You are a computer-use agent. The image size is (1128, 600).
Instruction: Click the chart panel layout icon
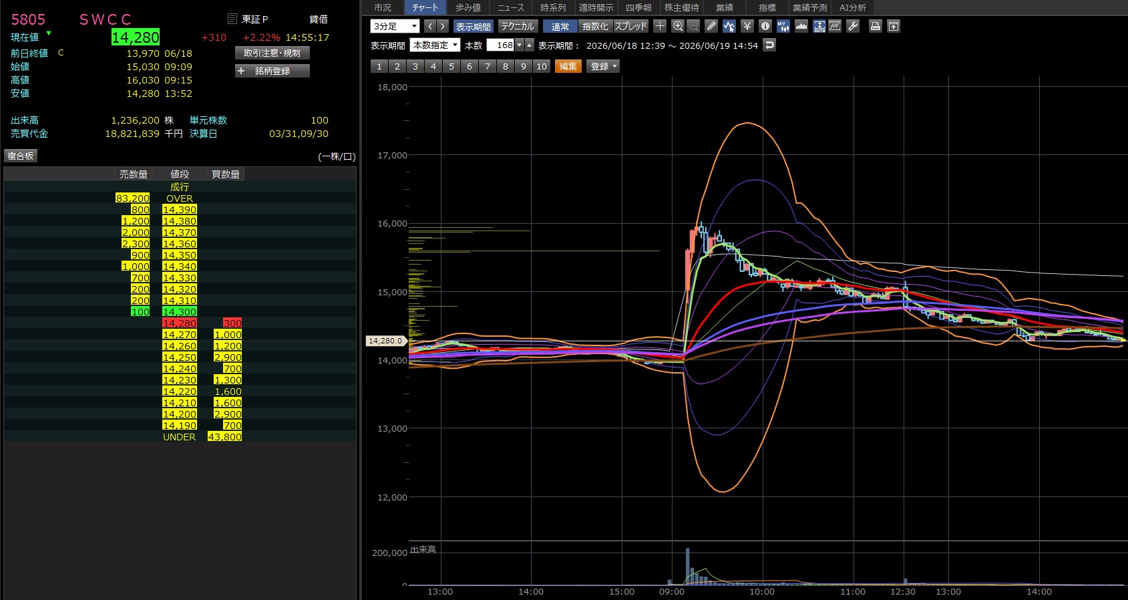pyautogui.click(x=835, y=26)
